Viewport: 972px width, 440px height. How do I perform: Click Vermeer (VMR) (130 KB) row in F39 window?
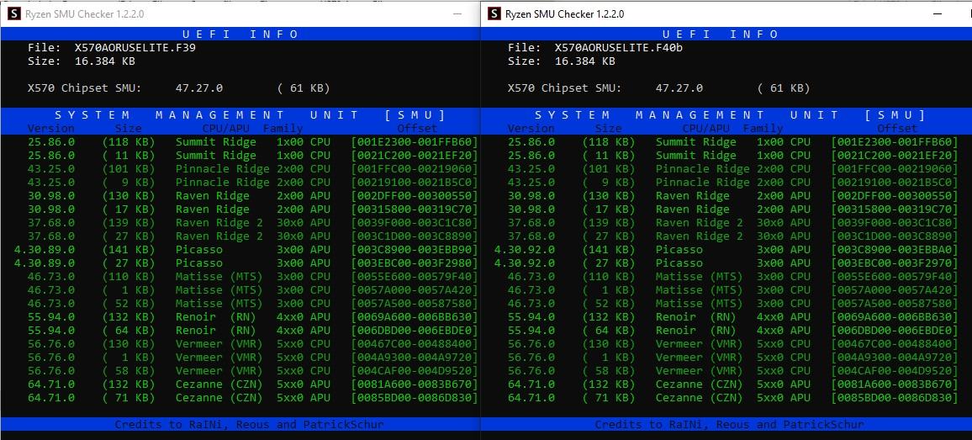click(253, 344)
